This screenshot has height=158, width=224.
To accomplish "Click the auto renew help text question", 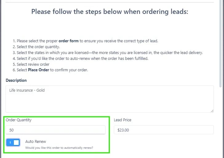I will 59,148.
